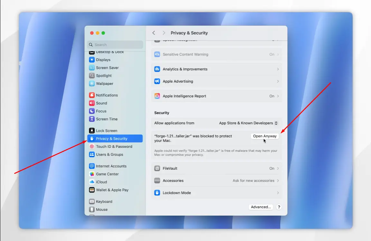
Task: Click the iCloud cloud icon
Action: [x=92, y=182]
